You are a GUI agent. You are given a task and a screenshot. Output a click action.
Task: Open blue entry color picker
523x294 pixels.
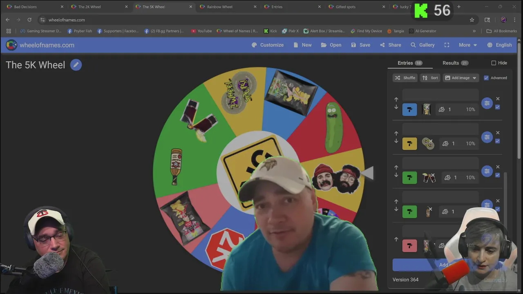pos(410,109)
